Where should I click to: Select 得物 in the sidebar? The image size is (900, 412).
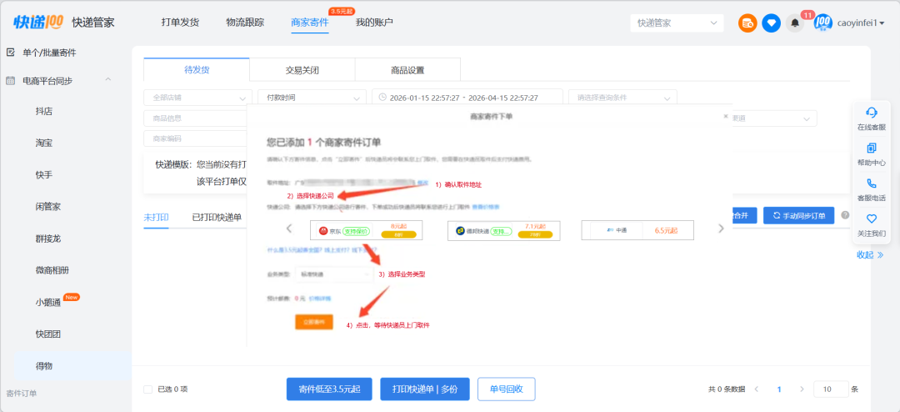pyautogui.click(x=43, y=366)
